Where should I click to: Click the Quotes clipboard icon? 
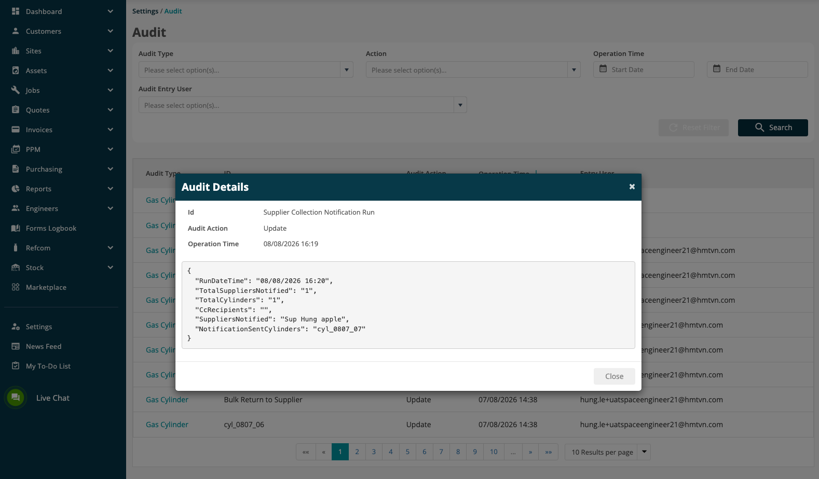click(16, 109)
